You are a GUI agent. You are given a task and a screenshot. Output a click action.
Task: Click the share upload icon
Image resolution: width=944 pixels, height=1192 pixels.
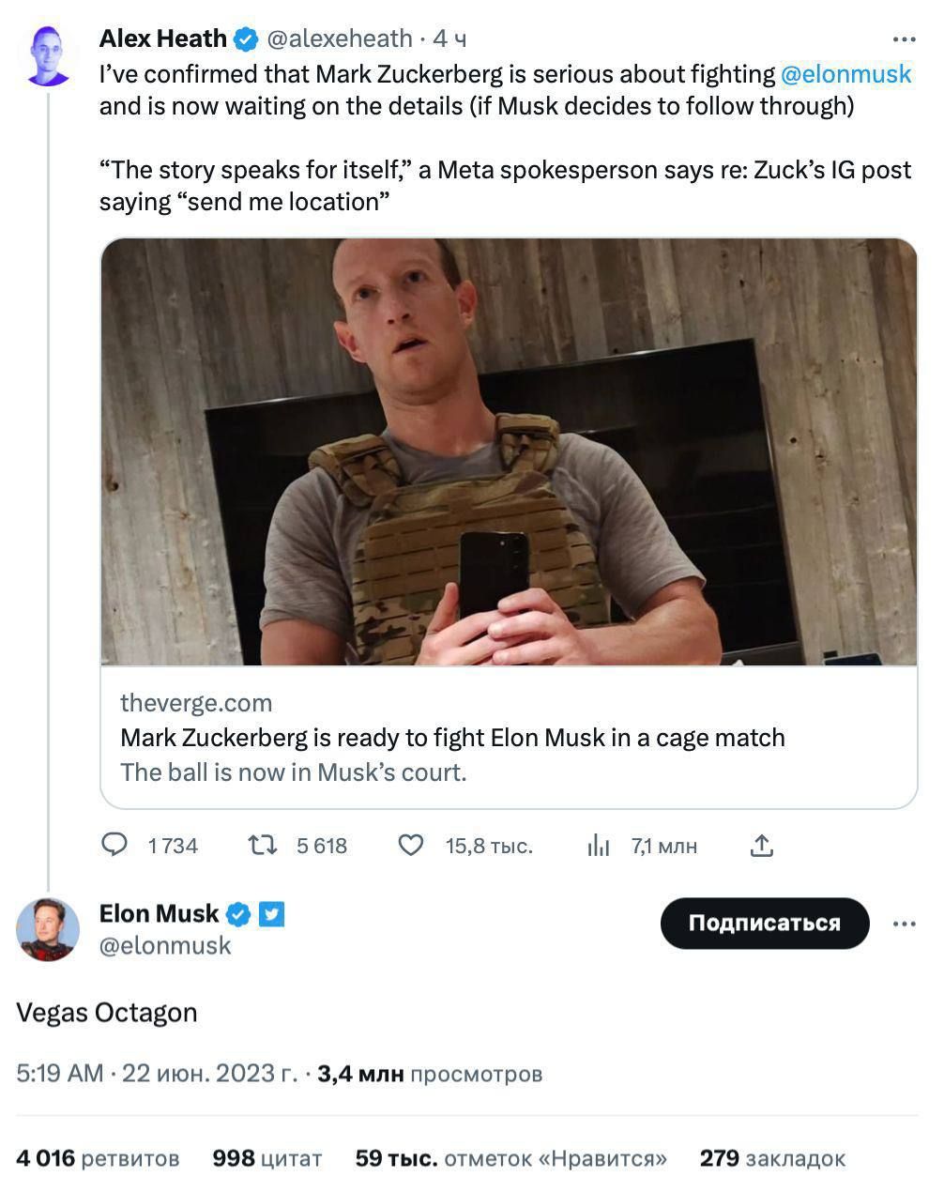762,846
